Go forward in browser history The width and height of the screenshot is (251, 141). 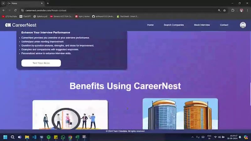(x=9, y=10)
